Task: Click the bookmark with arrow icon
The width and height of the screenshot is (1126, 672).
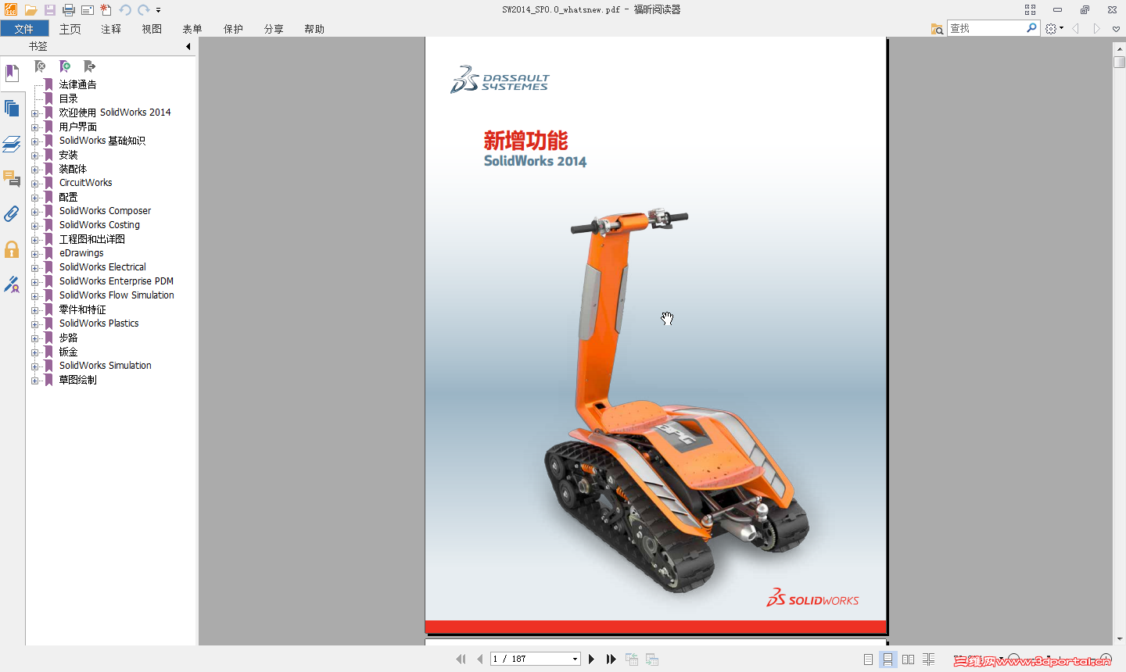Action: click(x=89, y=66)
